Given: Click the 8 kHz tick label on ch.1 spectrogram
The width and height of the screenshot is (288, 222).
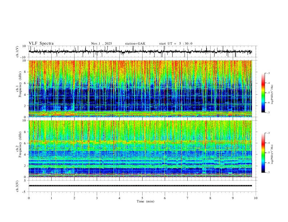Looking at the screenshot, I should pos(25,72).
